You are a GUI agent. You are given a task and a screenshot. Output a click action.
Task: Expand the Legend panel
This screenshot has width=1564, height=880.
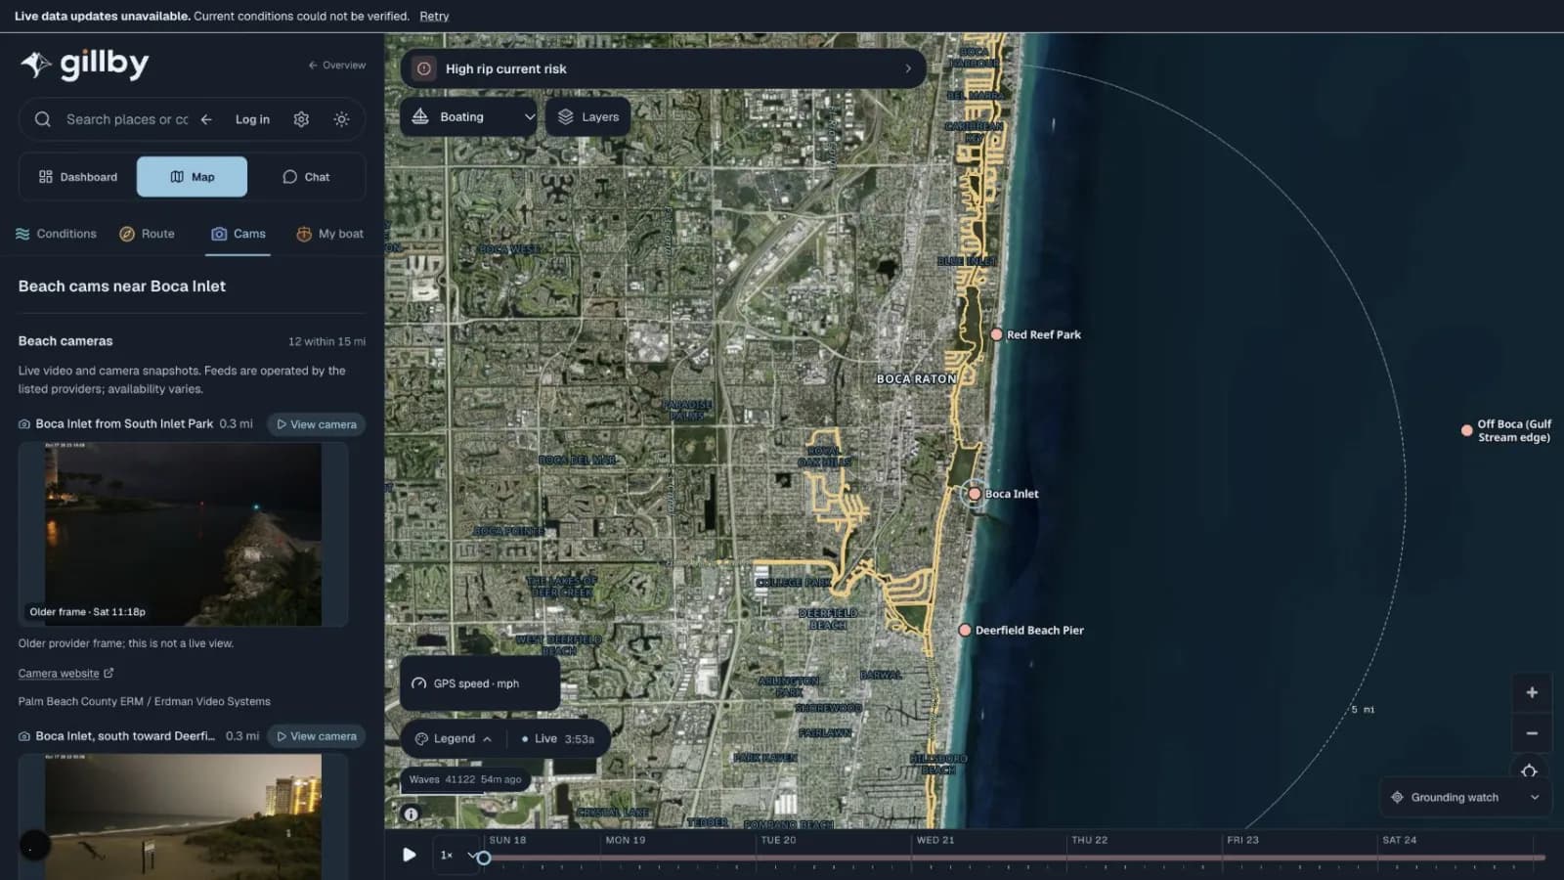(x=455, y=738)
